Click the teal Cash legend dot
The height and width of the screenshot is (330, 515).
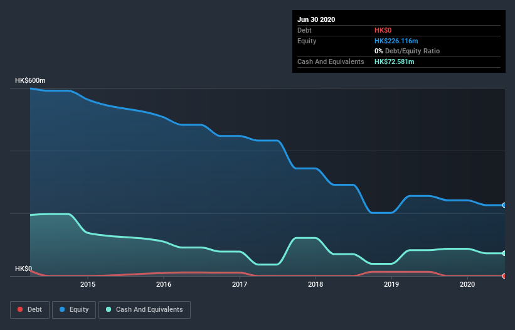pyautogui.click(x=109, y=309)
